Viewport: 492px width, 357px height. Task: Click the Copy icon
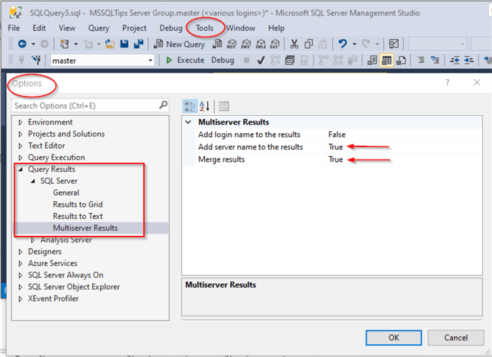point(309,44)
